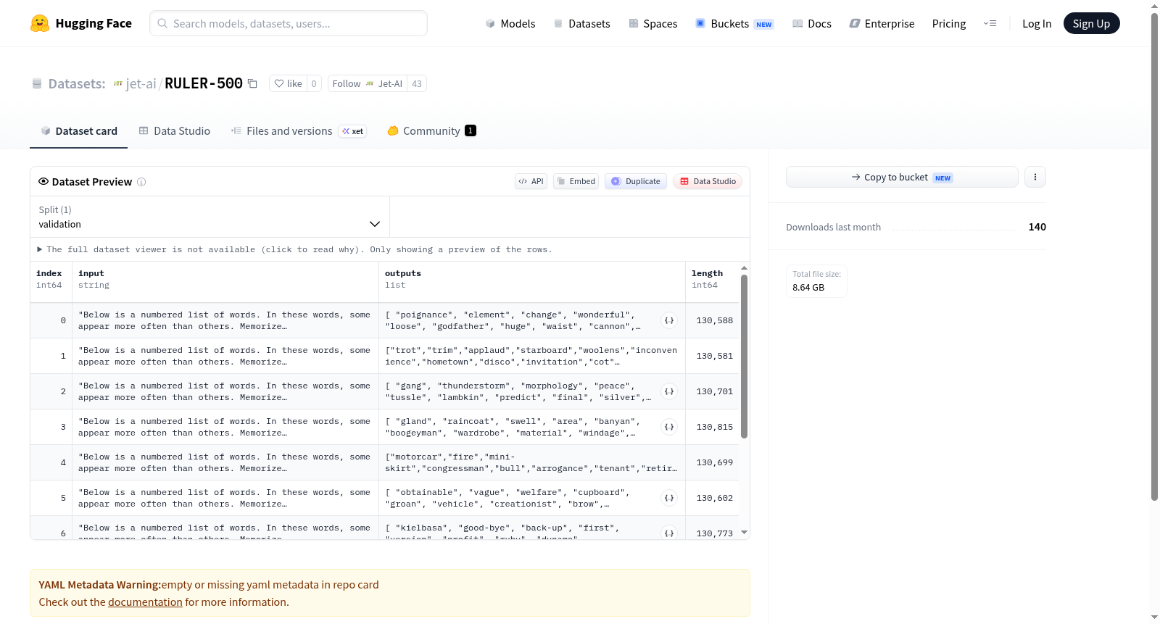Open Data Studio from the preview header
Image resolution: width=1160 pixels, height=624 pixels.
[x=708, y=181]
